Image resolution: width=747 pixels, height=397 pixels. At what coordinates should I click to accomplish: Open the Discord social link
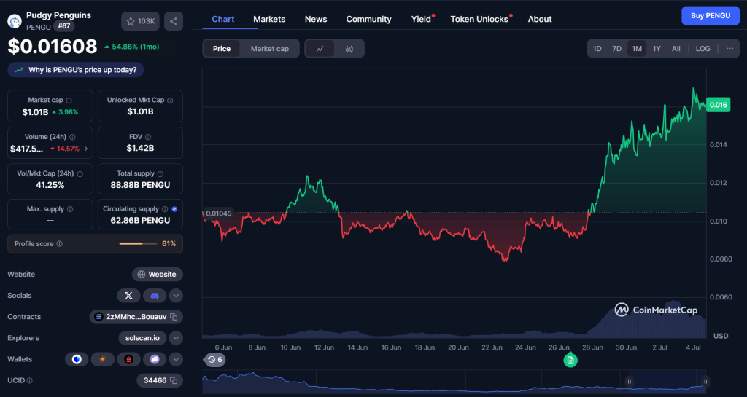[x=155, y=296]
